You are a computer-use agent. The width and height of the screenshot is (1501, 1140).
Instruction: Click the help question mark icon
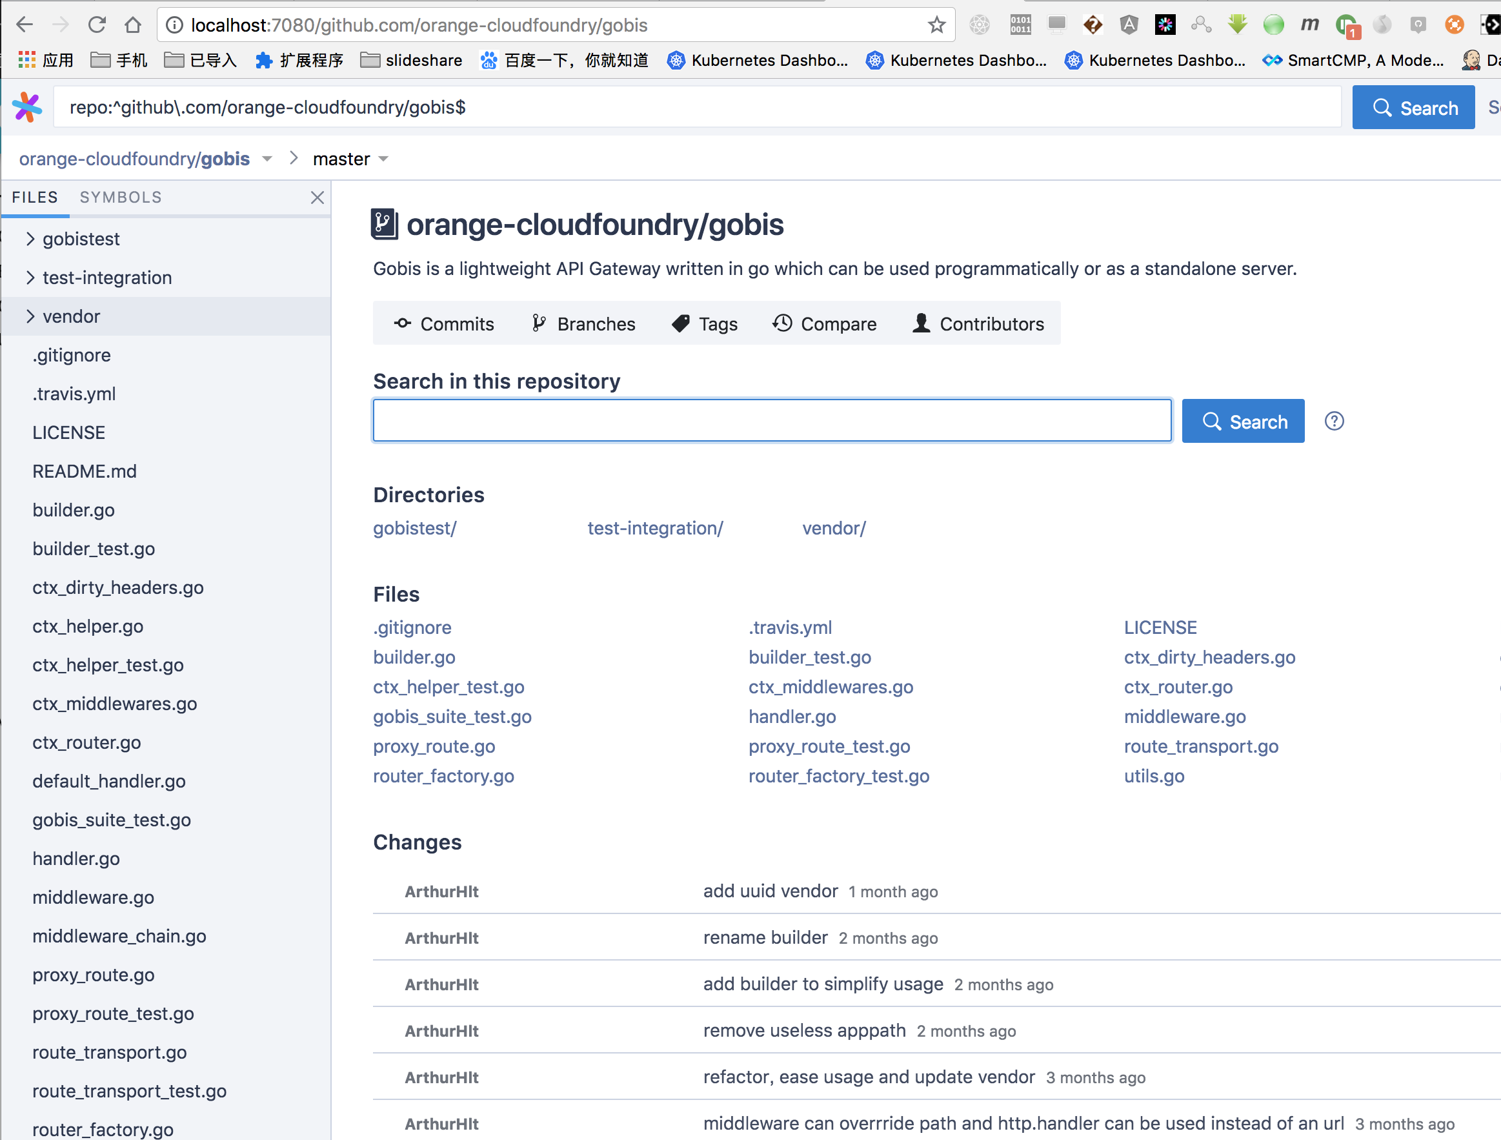1335,420
